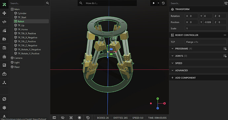
Task: Click the Transform section icon
Action: (x=172, y=9)
